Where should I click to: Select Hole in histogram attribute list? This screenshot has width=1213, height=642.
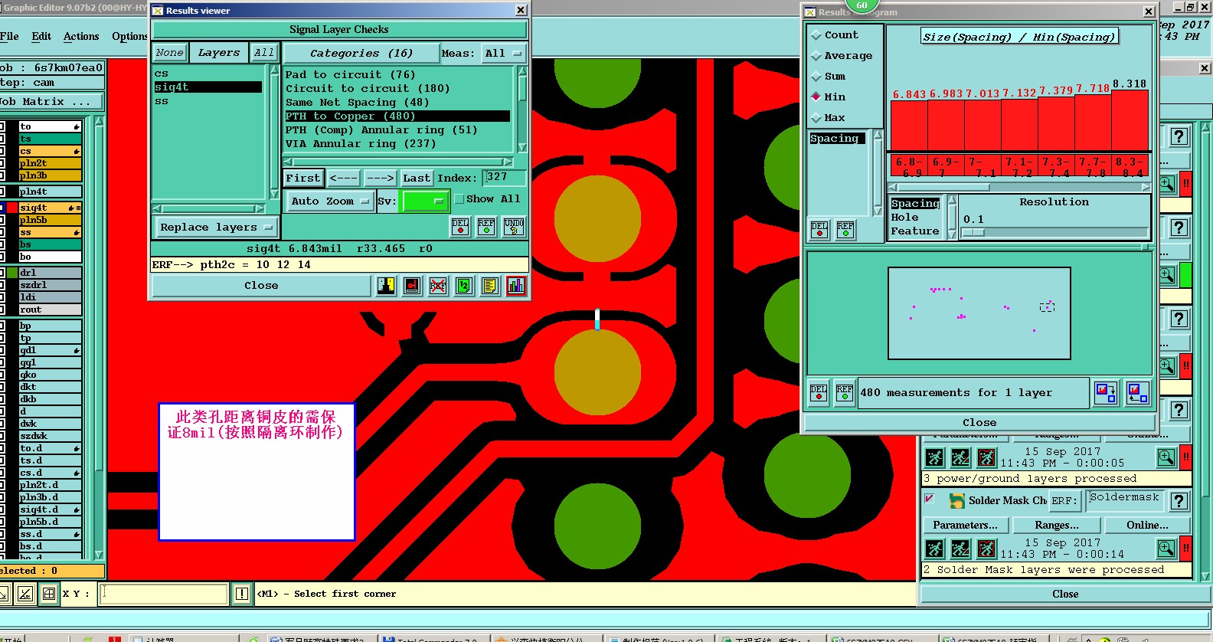904,218
